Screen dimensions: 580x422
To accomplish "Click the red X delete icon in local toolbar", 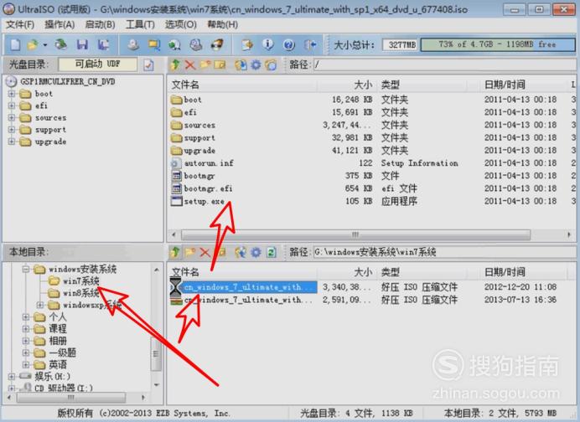I will tap(205, 252).
